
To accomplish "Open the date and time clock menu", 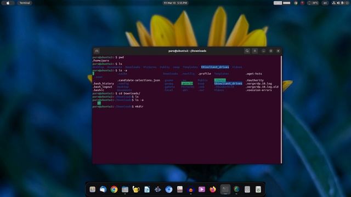I will point(175,3).
